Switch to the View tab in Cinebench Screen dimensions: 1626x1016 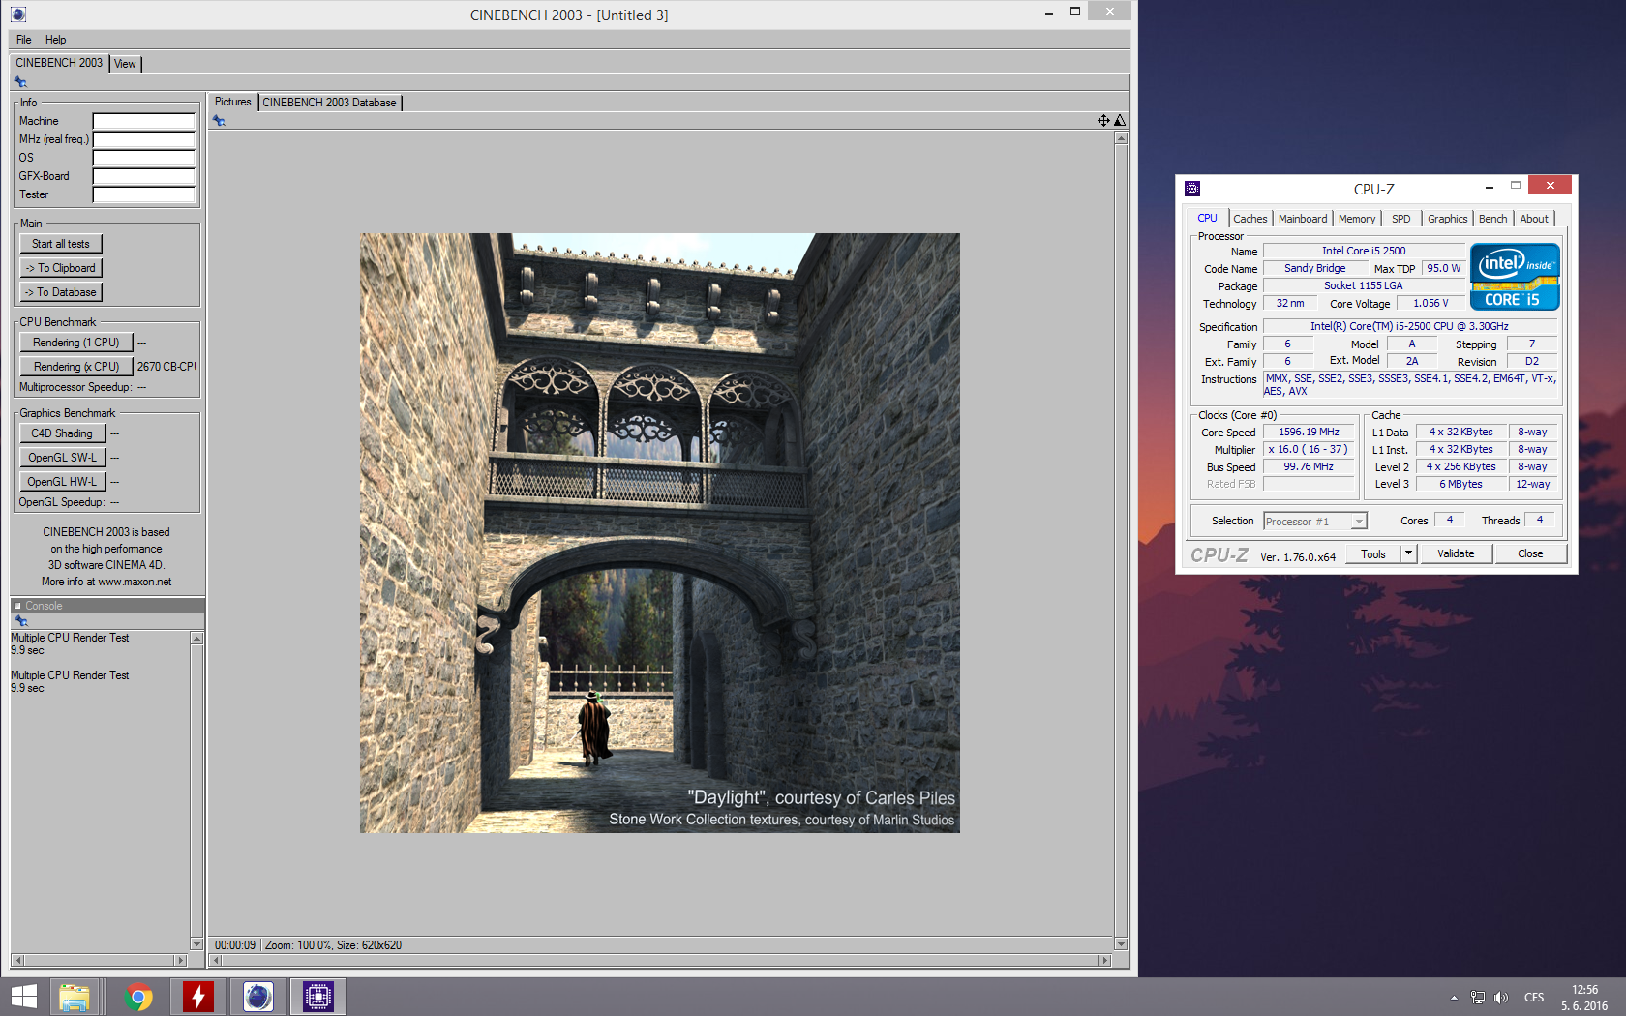[x=126, y=64]
